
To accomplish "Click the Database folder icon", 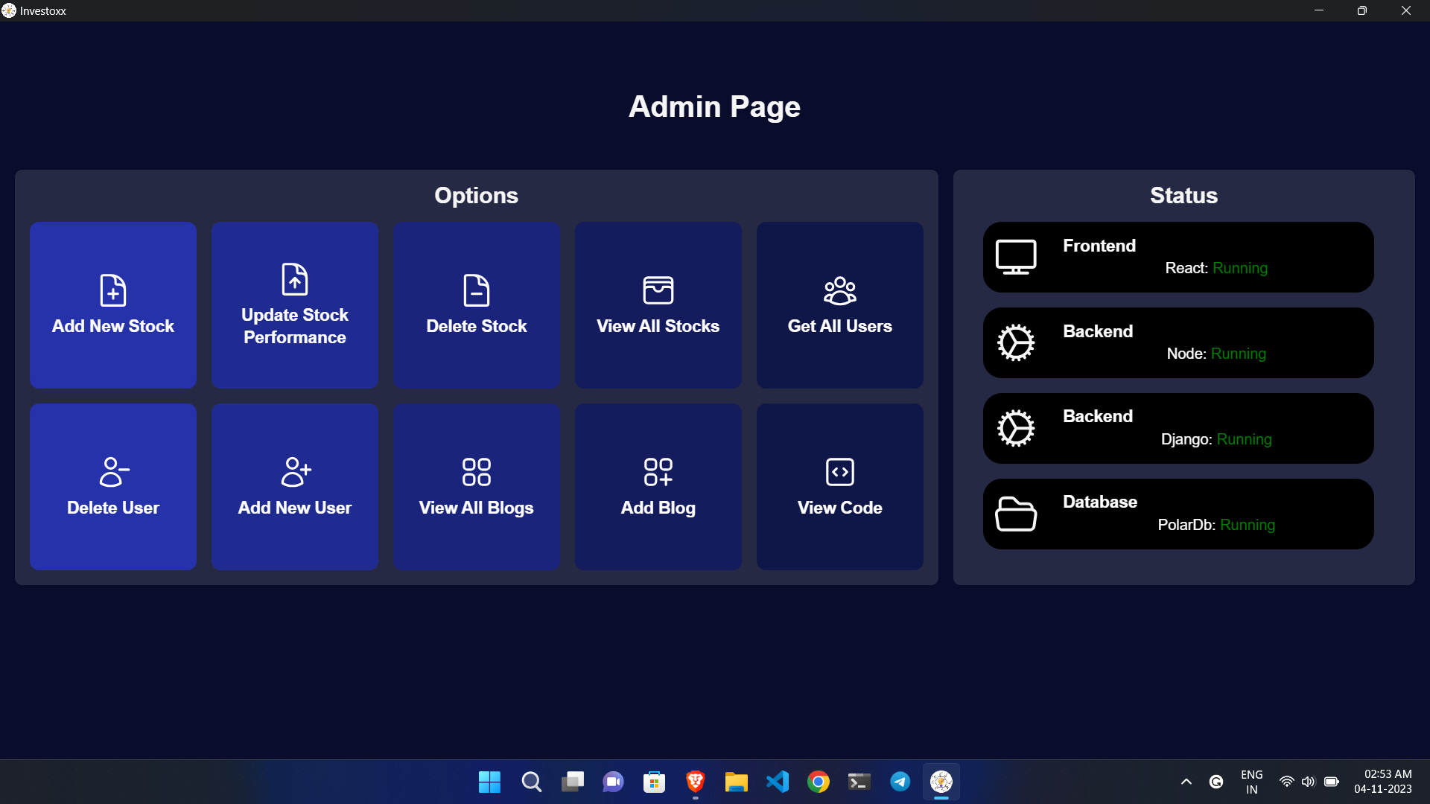I will (x=1016, y=514).
